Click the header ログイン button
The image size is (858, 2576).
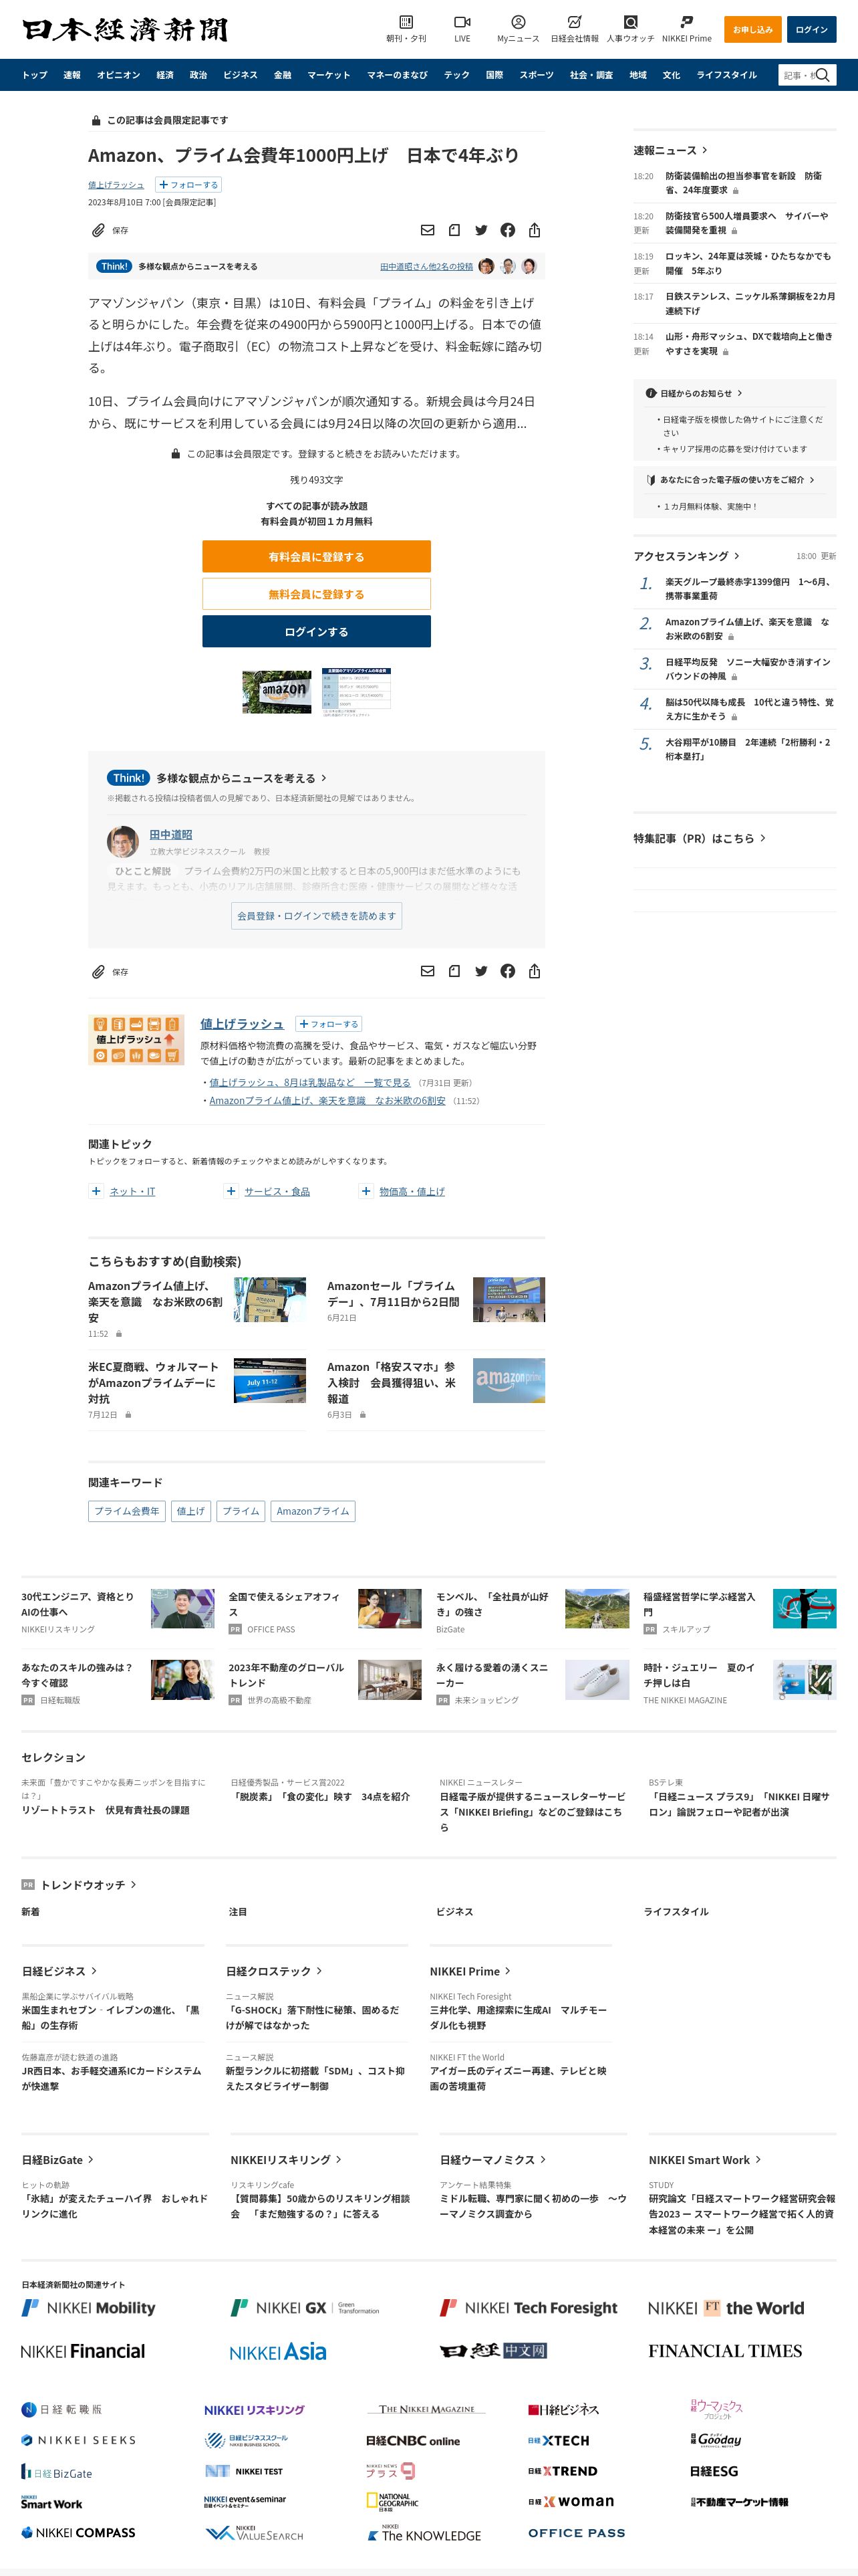[811, 30]
